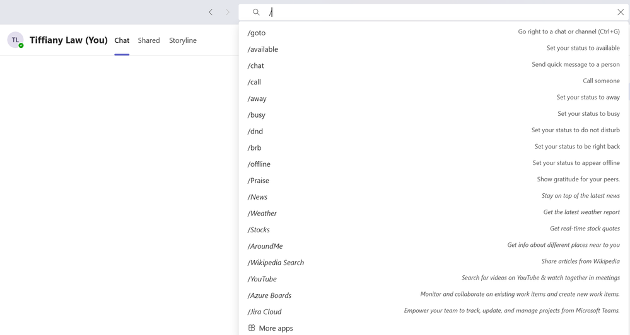630x335 pixels.
Task: Open More apps link
Action: [x=276, y=328]
